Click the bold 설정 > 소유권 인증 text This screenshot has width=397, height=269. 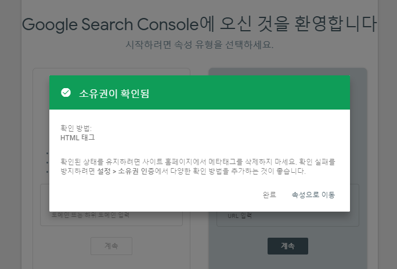[125, 172]
